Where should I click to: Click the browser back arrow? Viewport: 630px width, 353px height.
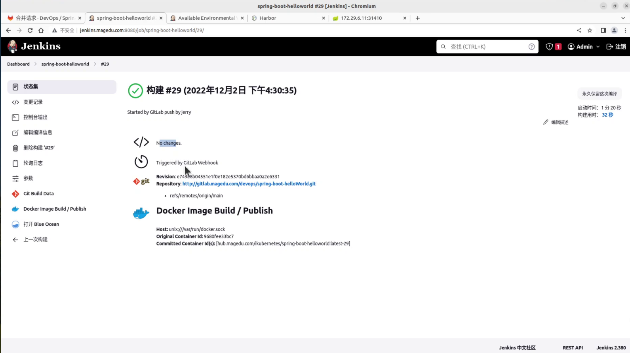pyautogui.click(x=8, y=30)
